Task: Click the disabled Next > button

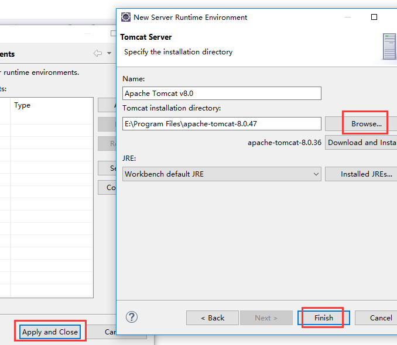Action: [x=266, y=318]
